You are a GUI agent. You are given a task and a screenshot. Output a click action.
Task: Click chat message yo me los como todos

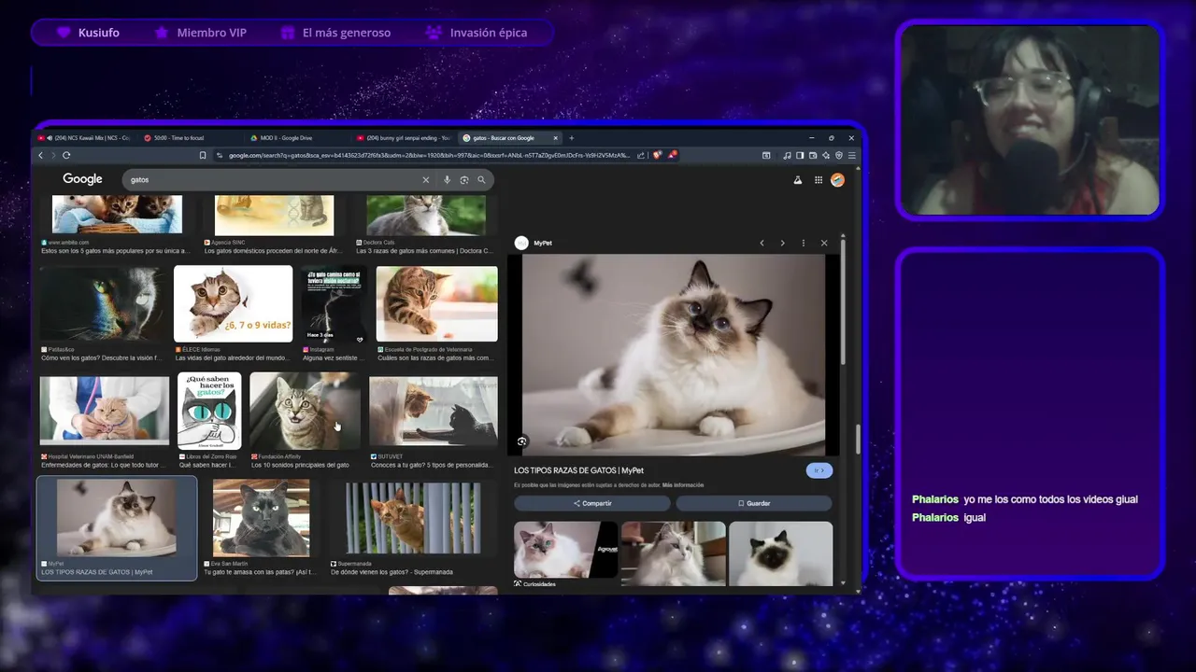pos(1025,499)
